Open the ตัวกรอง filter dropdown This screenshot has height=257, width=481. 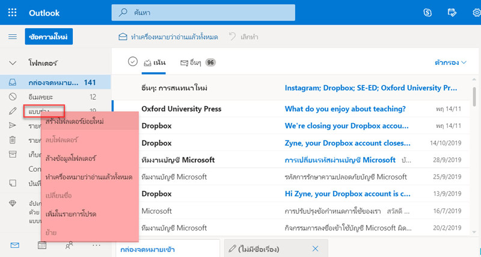click(x=450, y=62)
